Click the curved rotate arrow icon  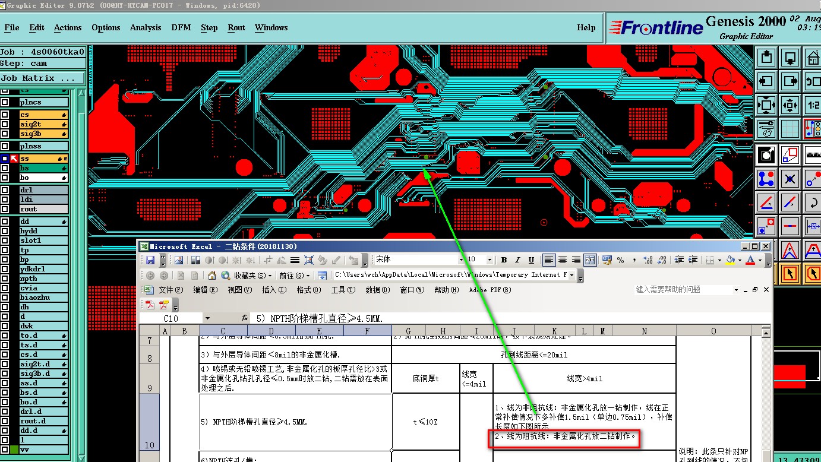[813, 202]
